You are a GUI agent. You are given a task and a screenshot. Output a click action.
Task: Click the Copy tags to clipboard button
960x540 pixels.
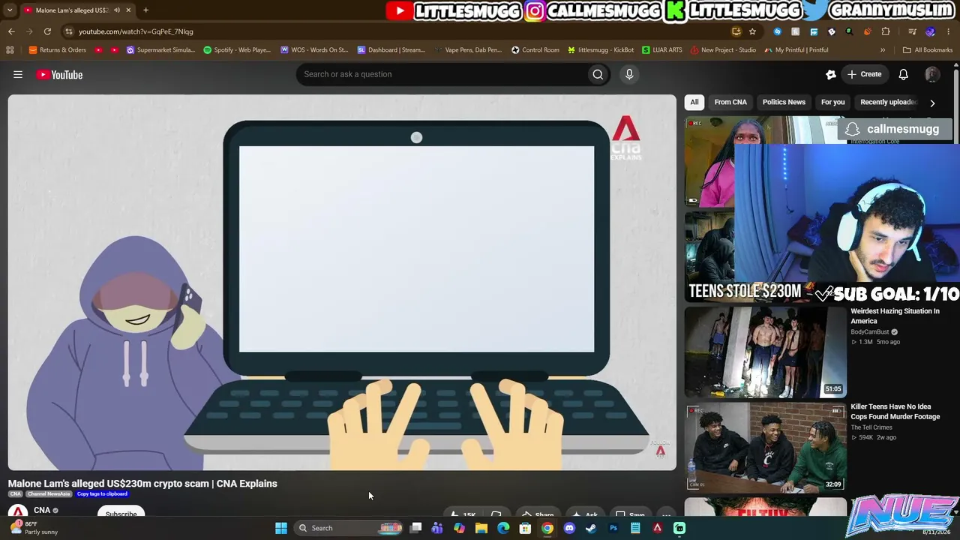(x=102, y=493)
